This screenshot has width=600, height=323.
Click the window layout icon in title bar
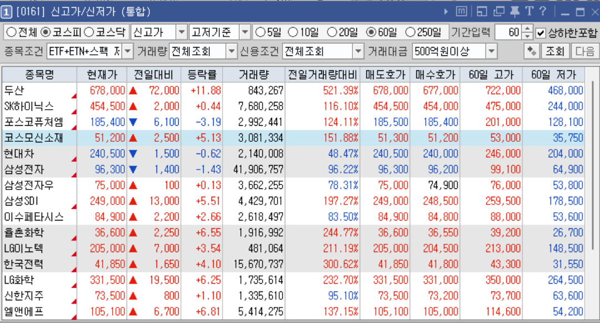pyautogui.click(x=482, y=12)
